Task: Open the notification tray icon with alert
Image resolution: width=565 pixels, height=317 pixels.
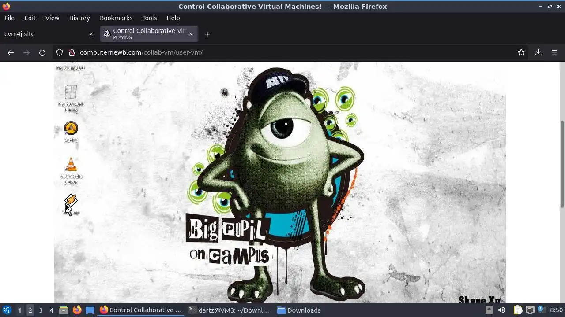Action: 542,310
